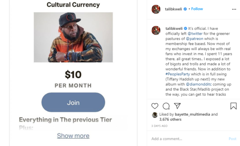This screenshot has width=240, height=146.
Task: Like the post with heart icon
Action: click(x=155, y=106)
